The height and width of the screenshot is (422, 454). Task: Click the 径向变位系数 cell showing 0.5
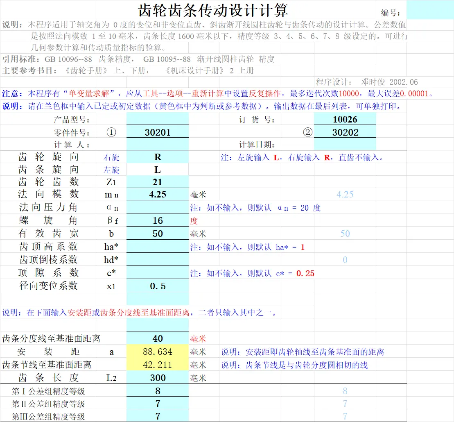click(x=157, y=286)
